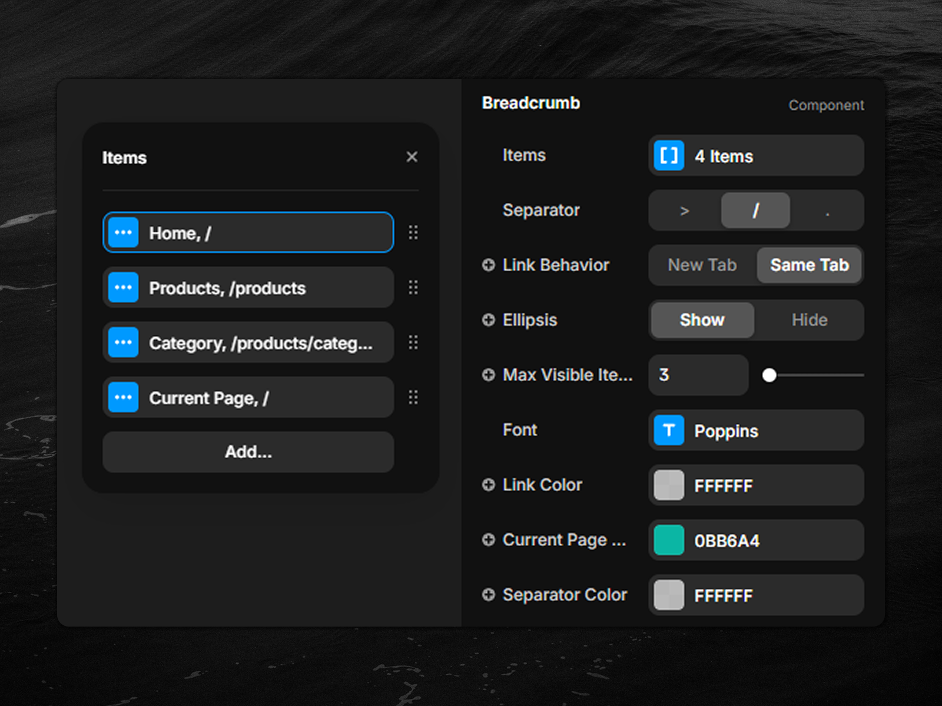Click the drag handle beside Current Page item

pyautogui.click(x=413, y=398)
